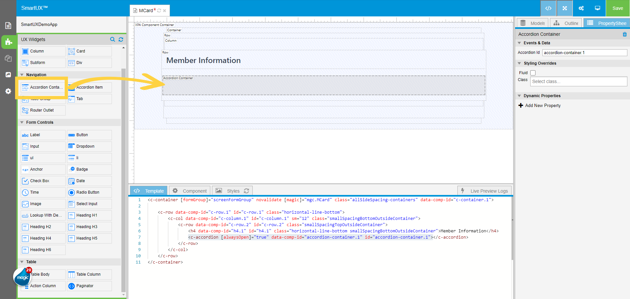This screenshot has height=299, width=630.
Task: Click the desktop preview monitor icon
Action: pos(598,8)
